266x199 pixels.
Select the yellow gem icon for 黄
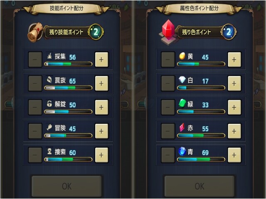coord(182,56)
